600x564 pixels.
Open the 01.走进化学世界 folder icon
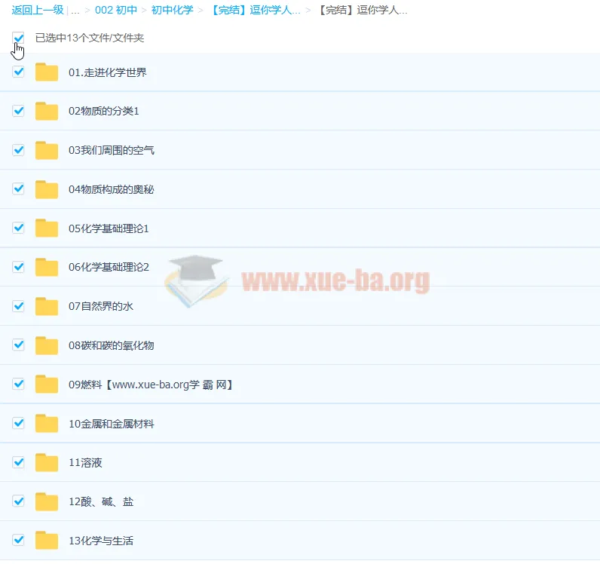(x=47, y=72)
